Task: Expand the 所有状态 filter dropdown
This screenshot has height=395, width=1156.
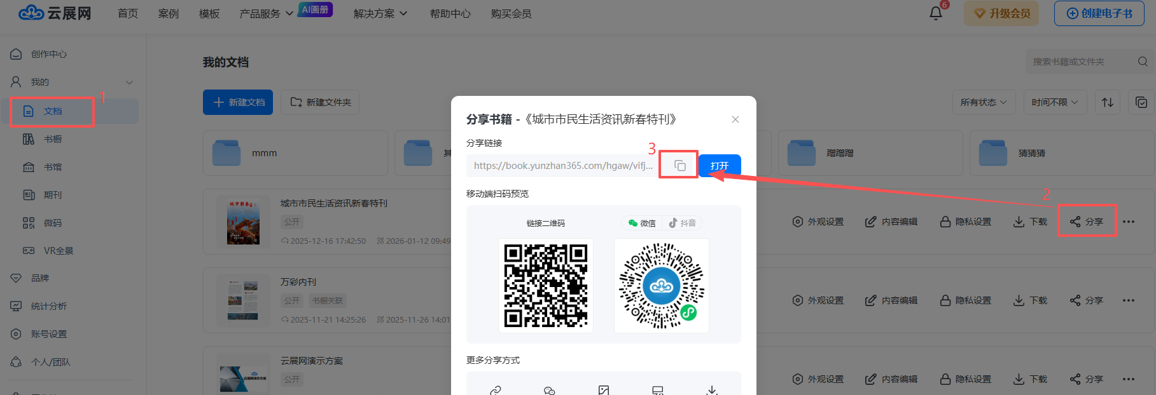Action: pos(984,102)
